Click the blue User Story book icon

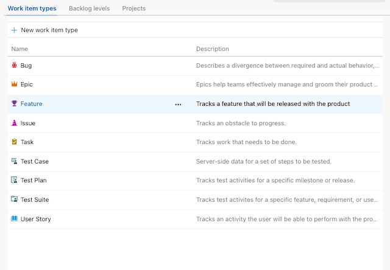coord(15,219)
